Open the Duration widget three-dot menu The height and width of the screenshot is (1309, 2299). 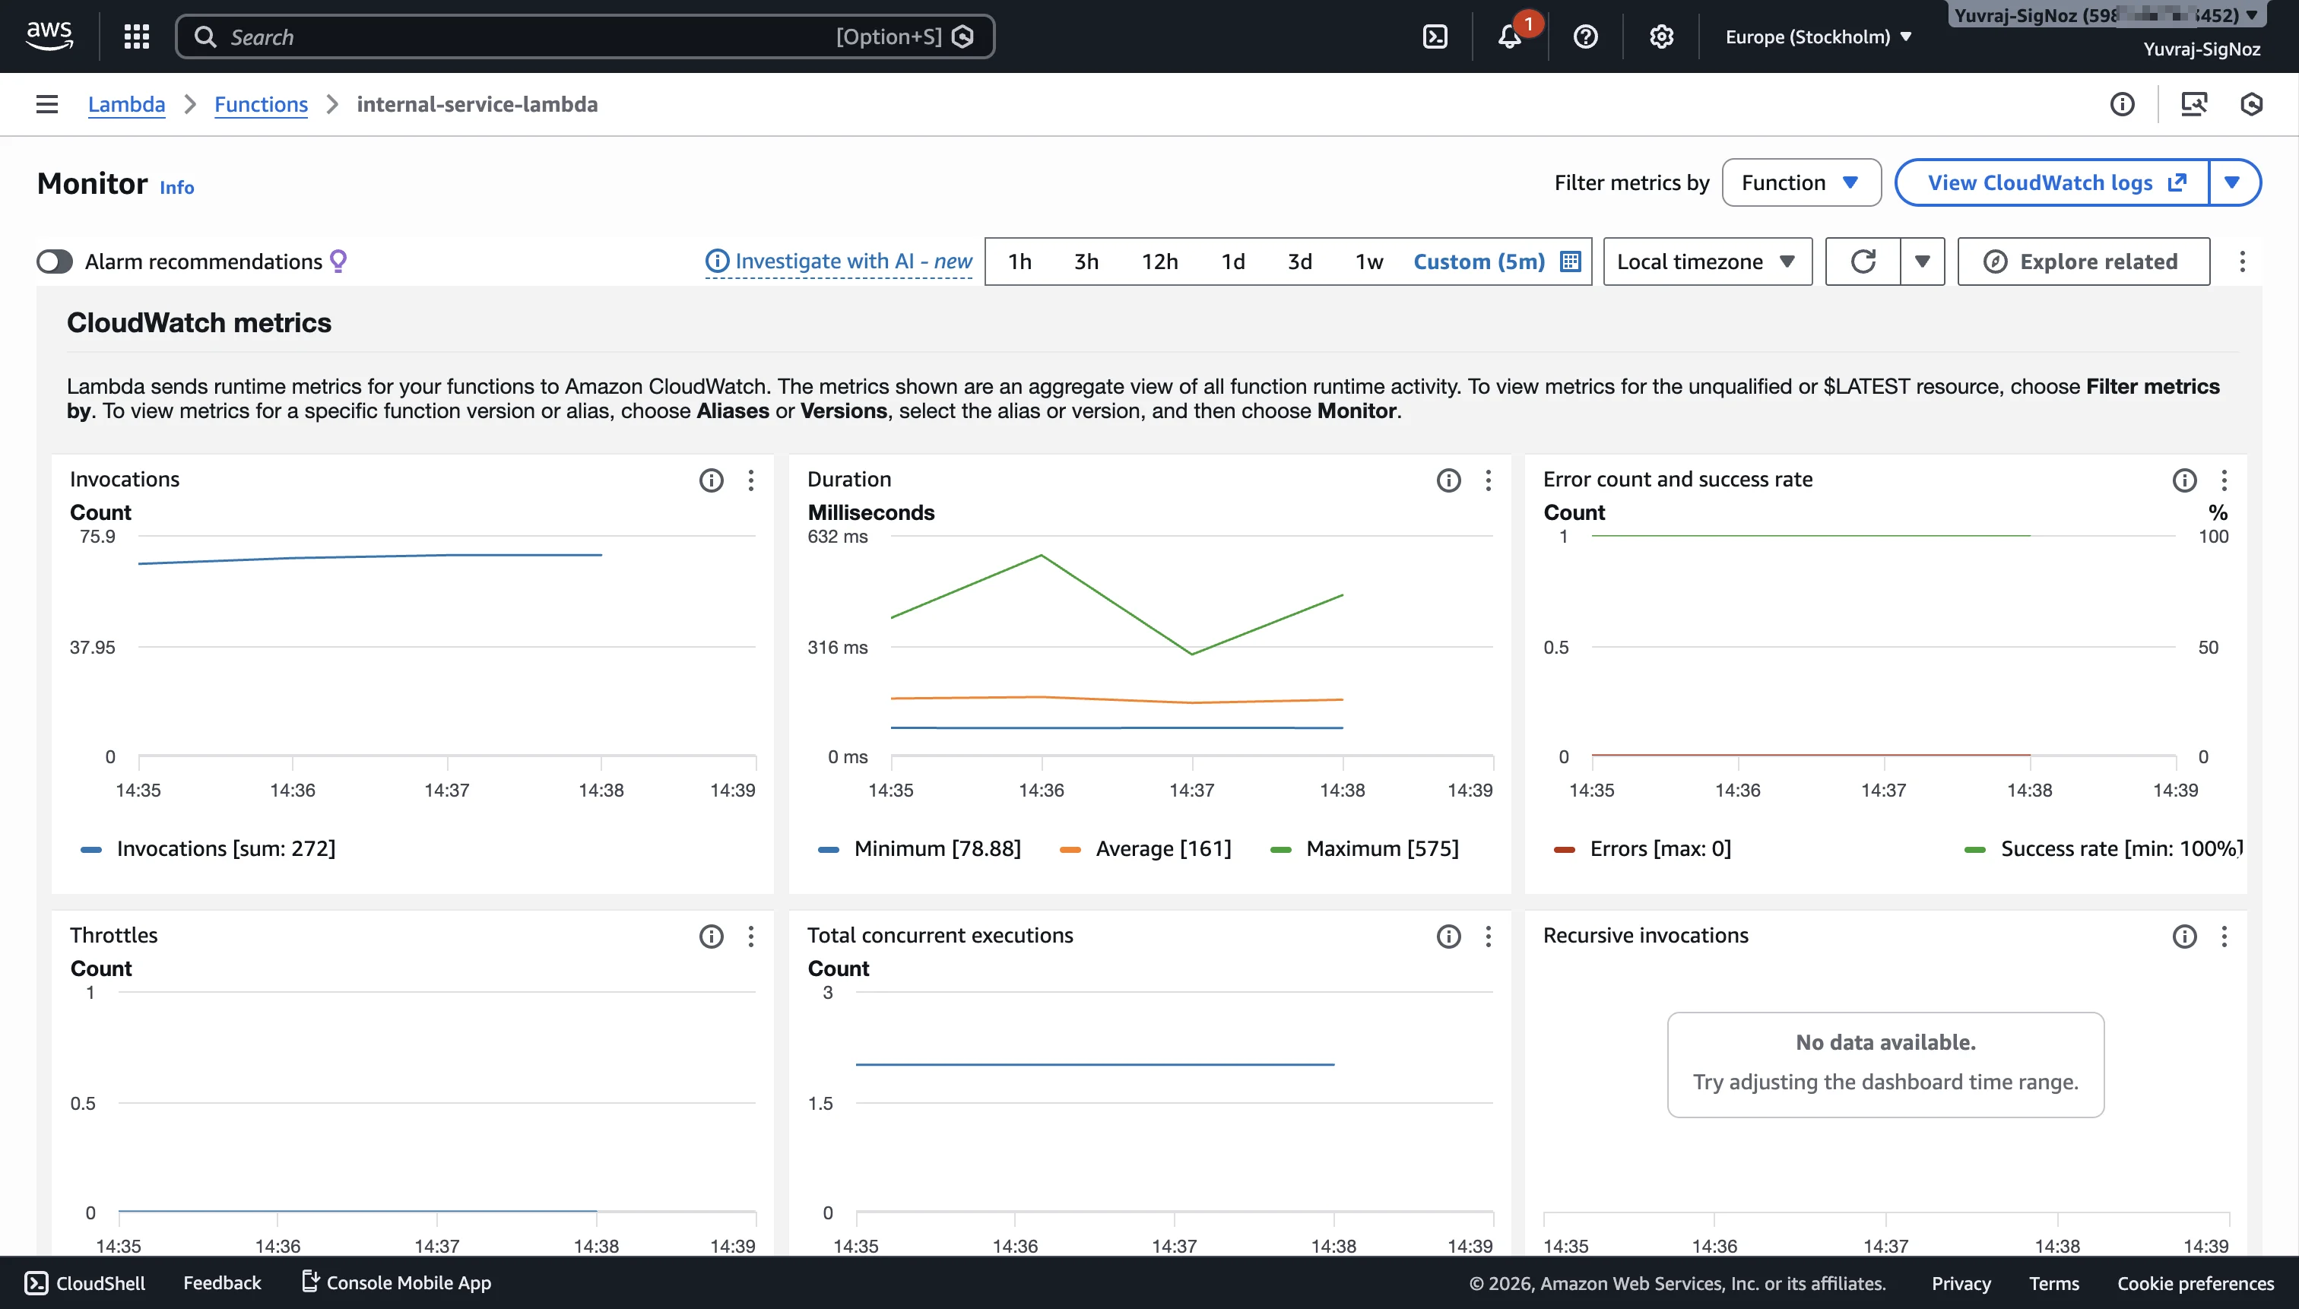[x=1488, y=480]
